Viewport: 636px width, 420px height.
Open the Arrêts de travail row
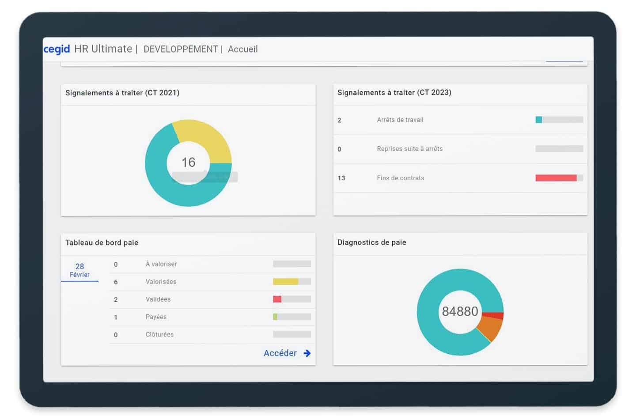(400, 120)
